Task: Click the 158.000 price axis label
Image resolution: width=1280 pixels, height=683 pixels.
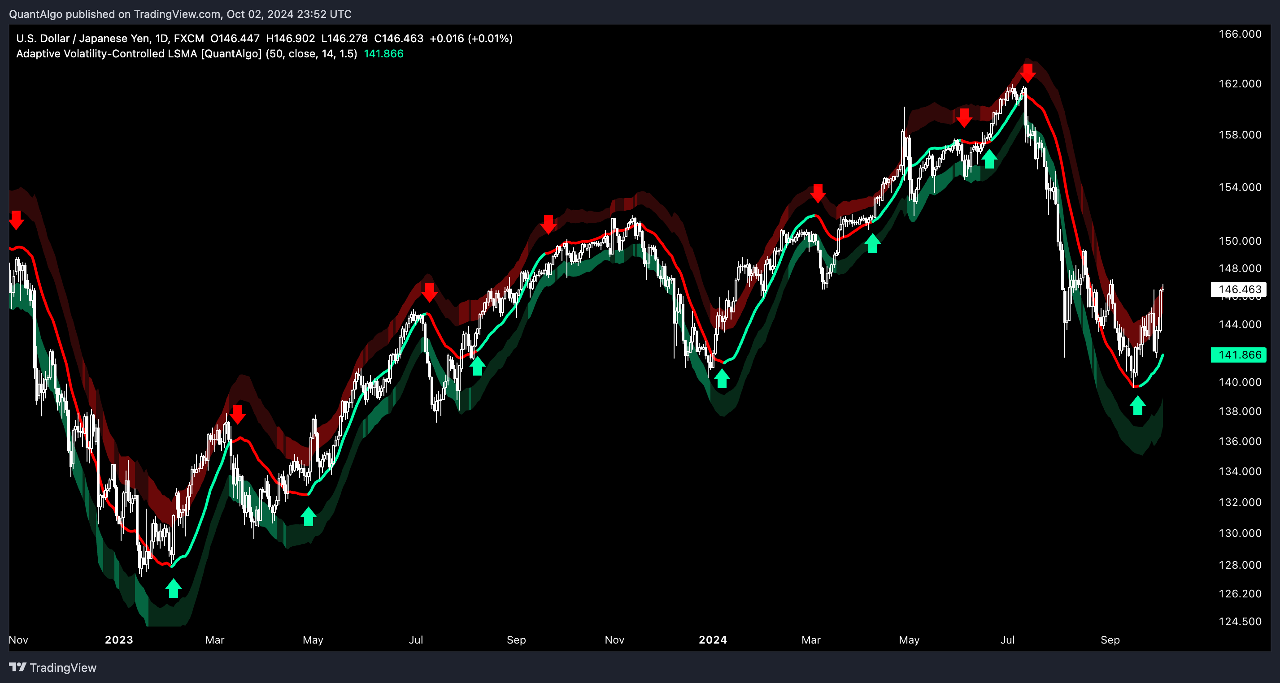Action: tap(1240, 134)
